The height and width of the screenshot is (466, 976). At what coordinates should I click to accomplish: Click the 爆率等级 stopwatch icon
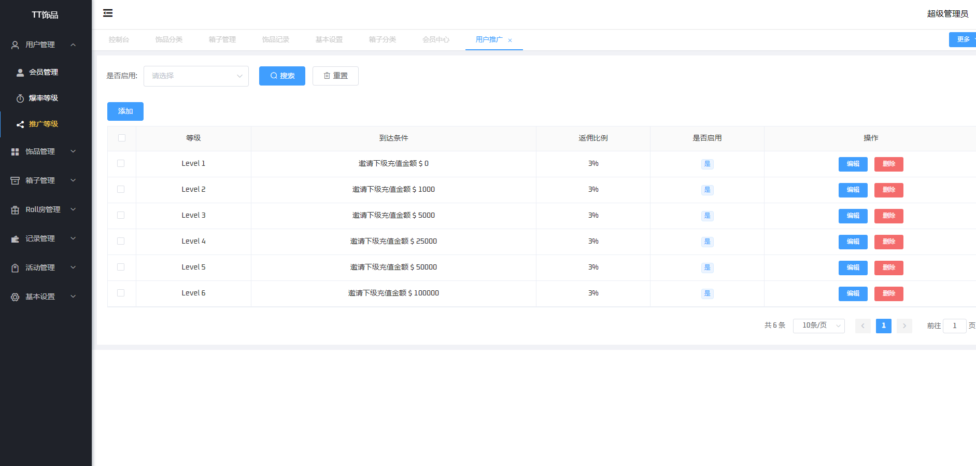coord(20,98)
